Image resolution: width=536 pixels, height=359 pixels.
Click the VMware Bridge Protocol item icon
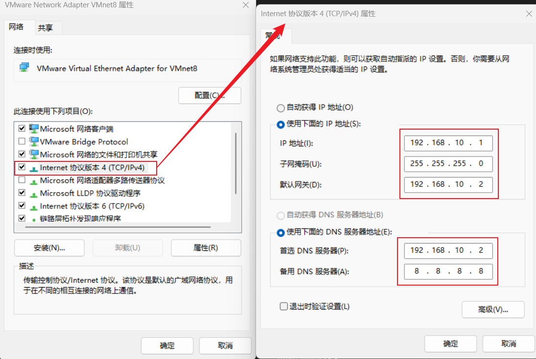pyautogui.click(x=34, y=141)
